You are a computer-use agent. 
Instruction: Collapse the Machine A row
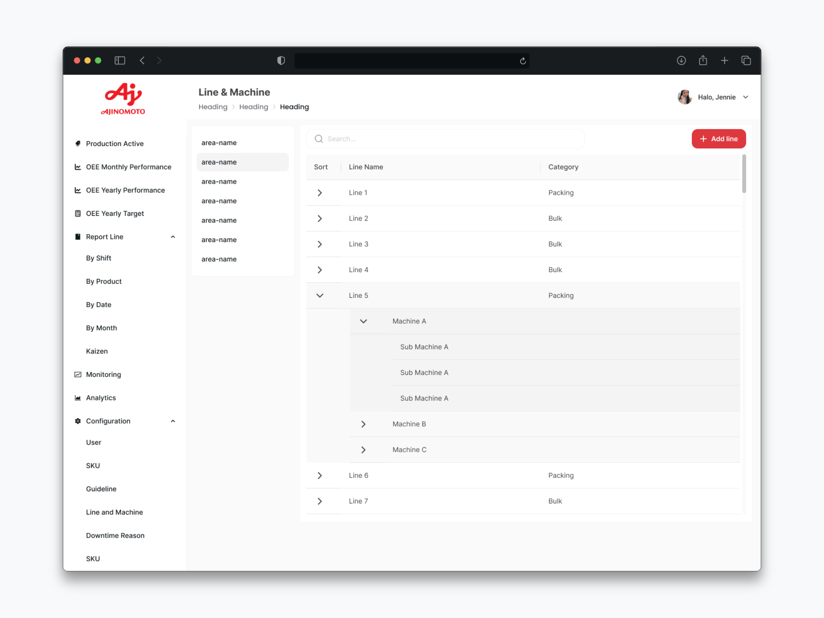pyautogui.click(x=364, y=321)
